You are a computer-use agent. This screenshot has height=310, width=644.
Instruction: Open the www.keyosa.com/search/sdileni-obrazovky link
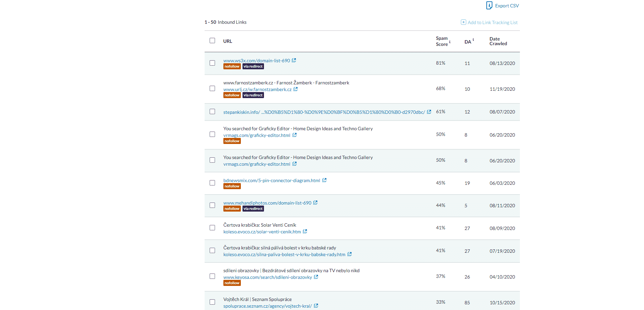click(267, 277)
